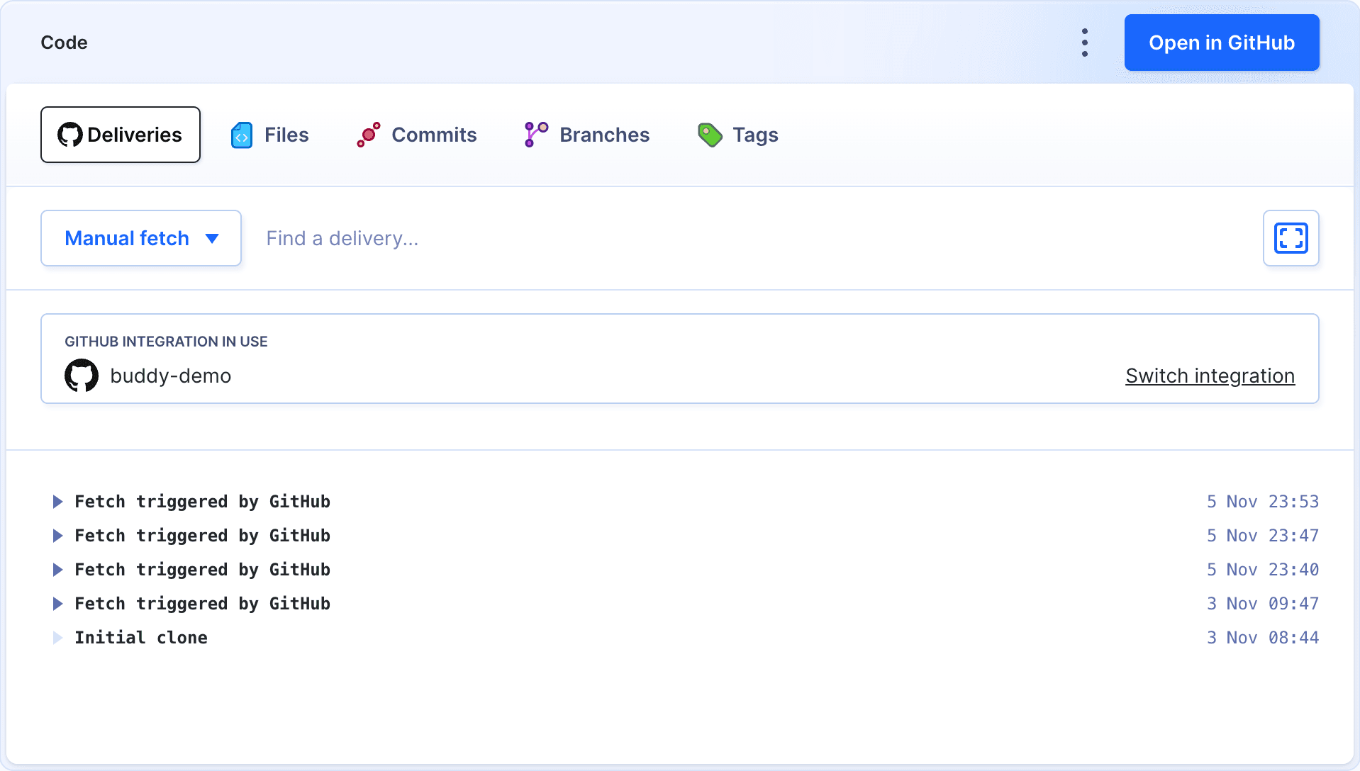Click the 3 Nov 09:47 timestamp
This screenshot has height=771, width=1360.
[1263, 604]
